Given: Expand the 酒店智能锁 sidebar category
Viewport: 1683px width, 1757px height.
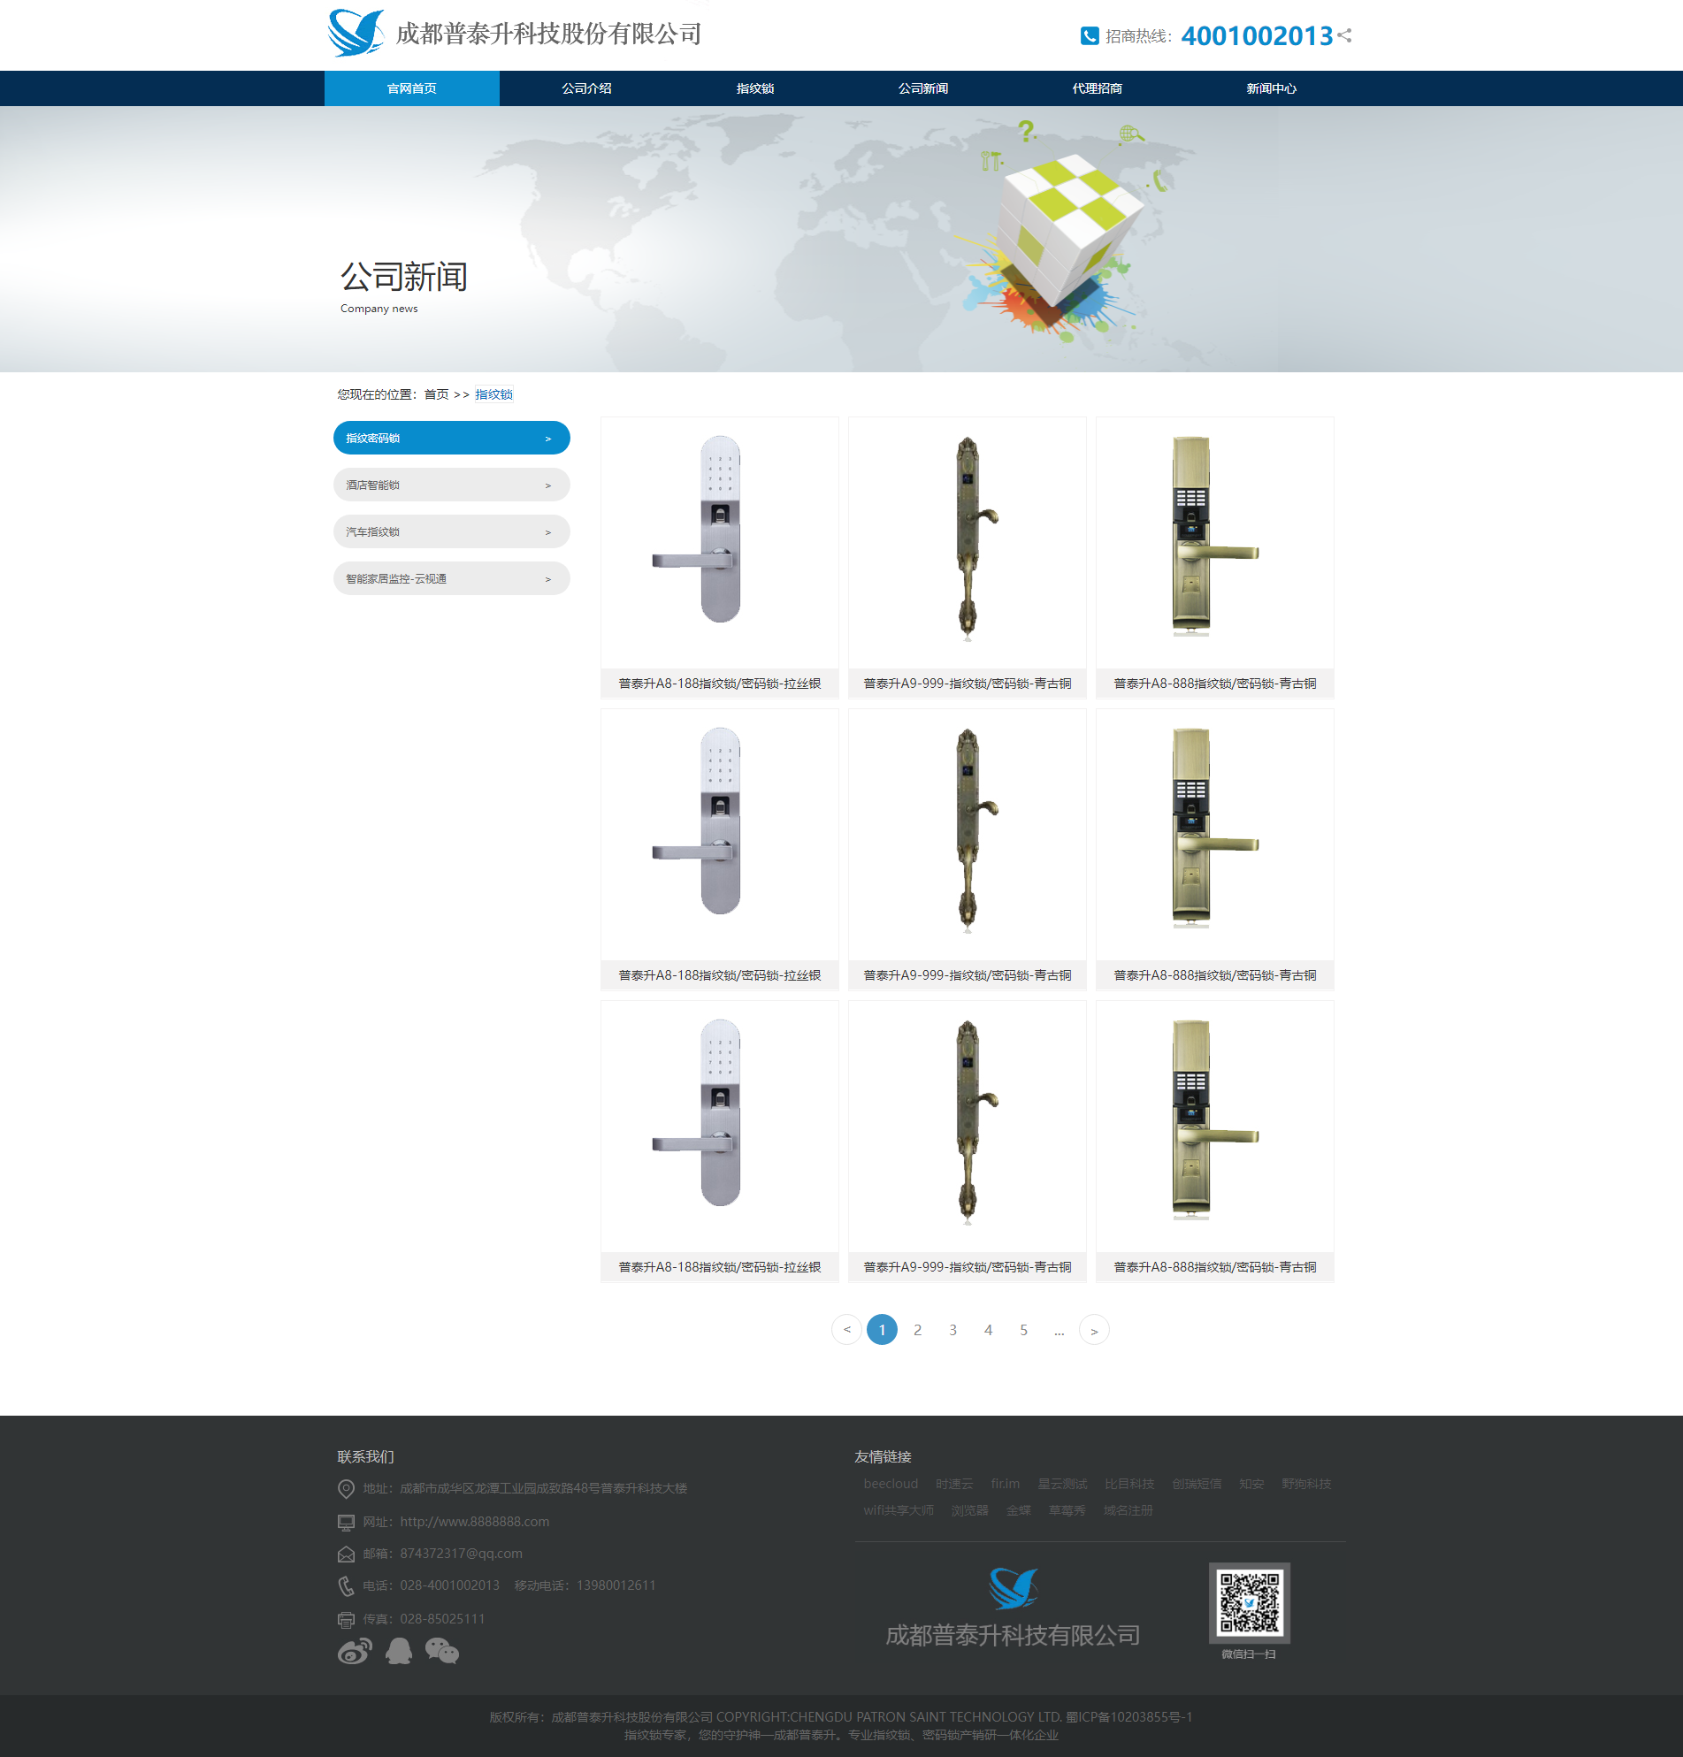Looking at the screenshot, I should coord(451,485).
